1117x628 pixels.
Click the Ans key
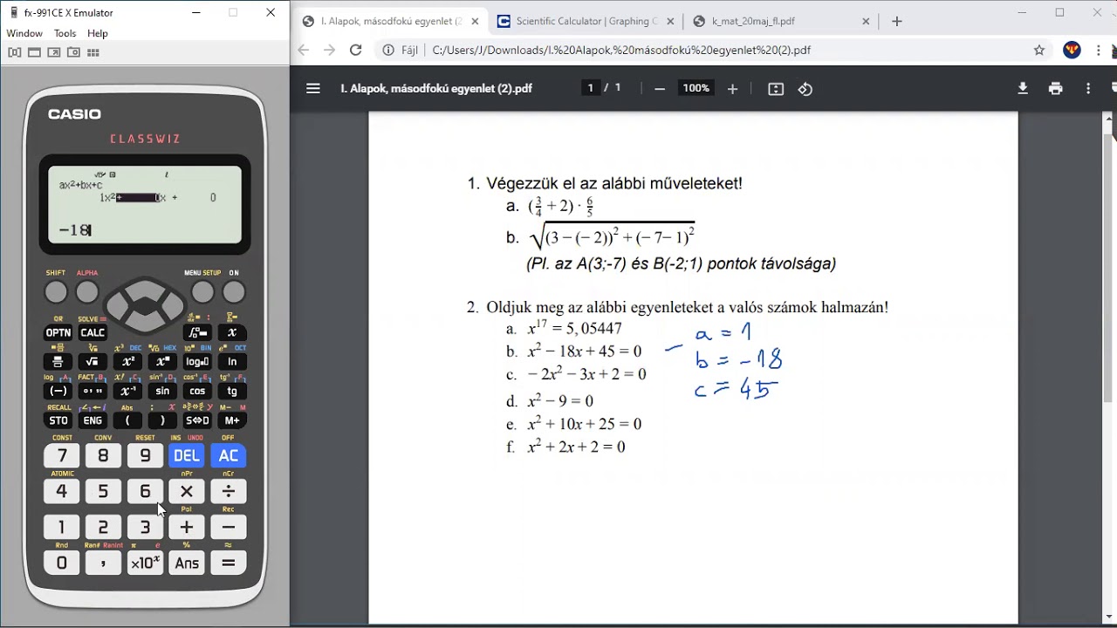coord(187,563)
